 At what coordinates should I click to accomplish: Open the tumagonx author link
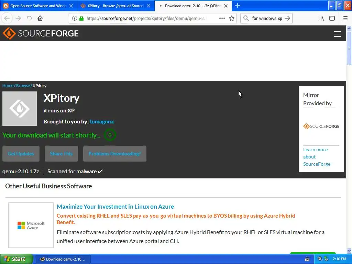tap(102, 122)
